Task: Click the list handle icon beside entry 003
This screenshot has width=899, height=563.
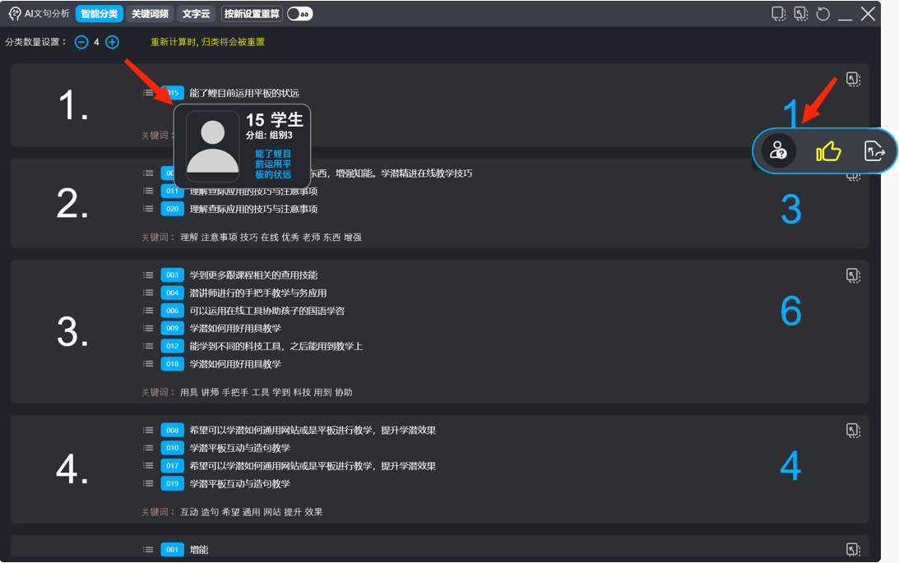Action: 148,275
